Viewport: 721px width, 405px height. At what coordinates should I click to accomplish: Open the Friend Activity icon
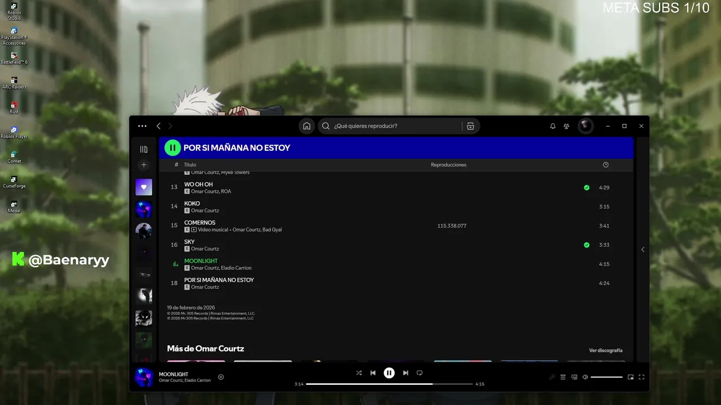567,126
